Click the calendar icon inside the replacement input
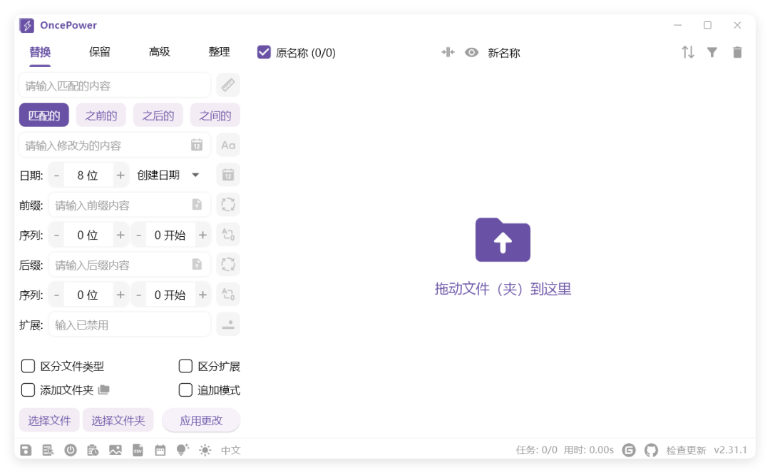Viewport: 770px width, 473px height. pos(197,145)
